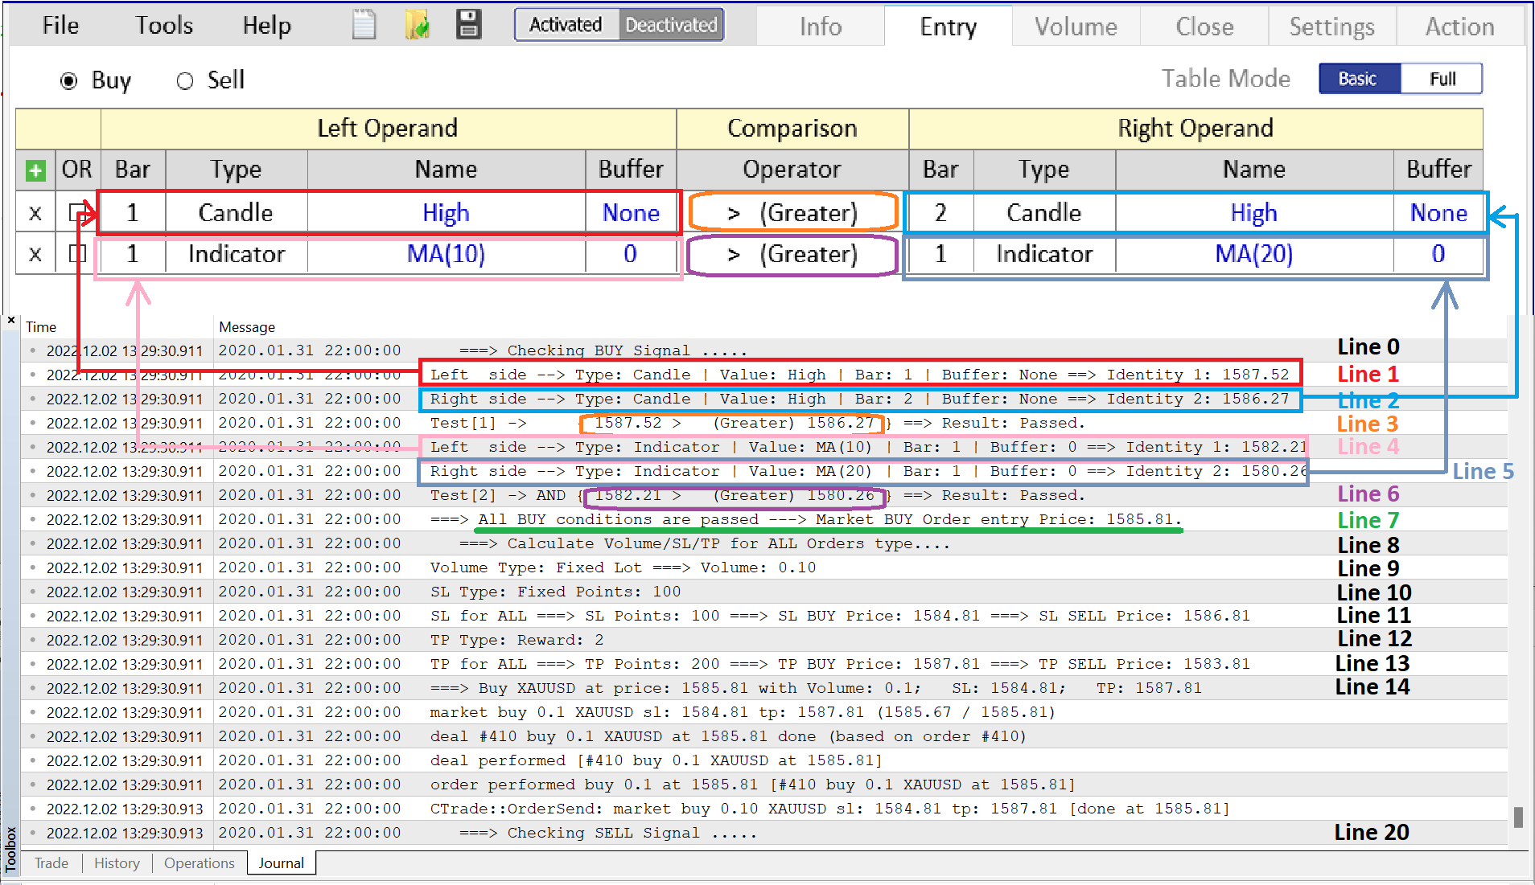Delete the MA(10) condition row with its X
This screenshot has width=1535, height=885.
[35, 255]
